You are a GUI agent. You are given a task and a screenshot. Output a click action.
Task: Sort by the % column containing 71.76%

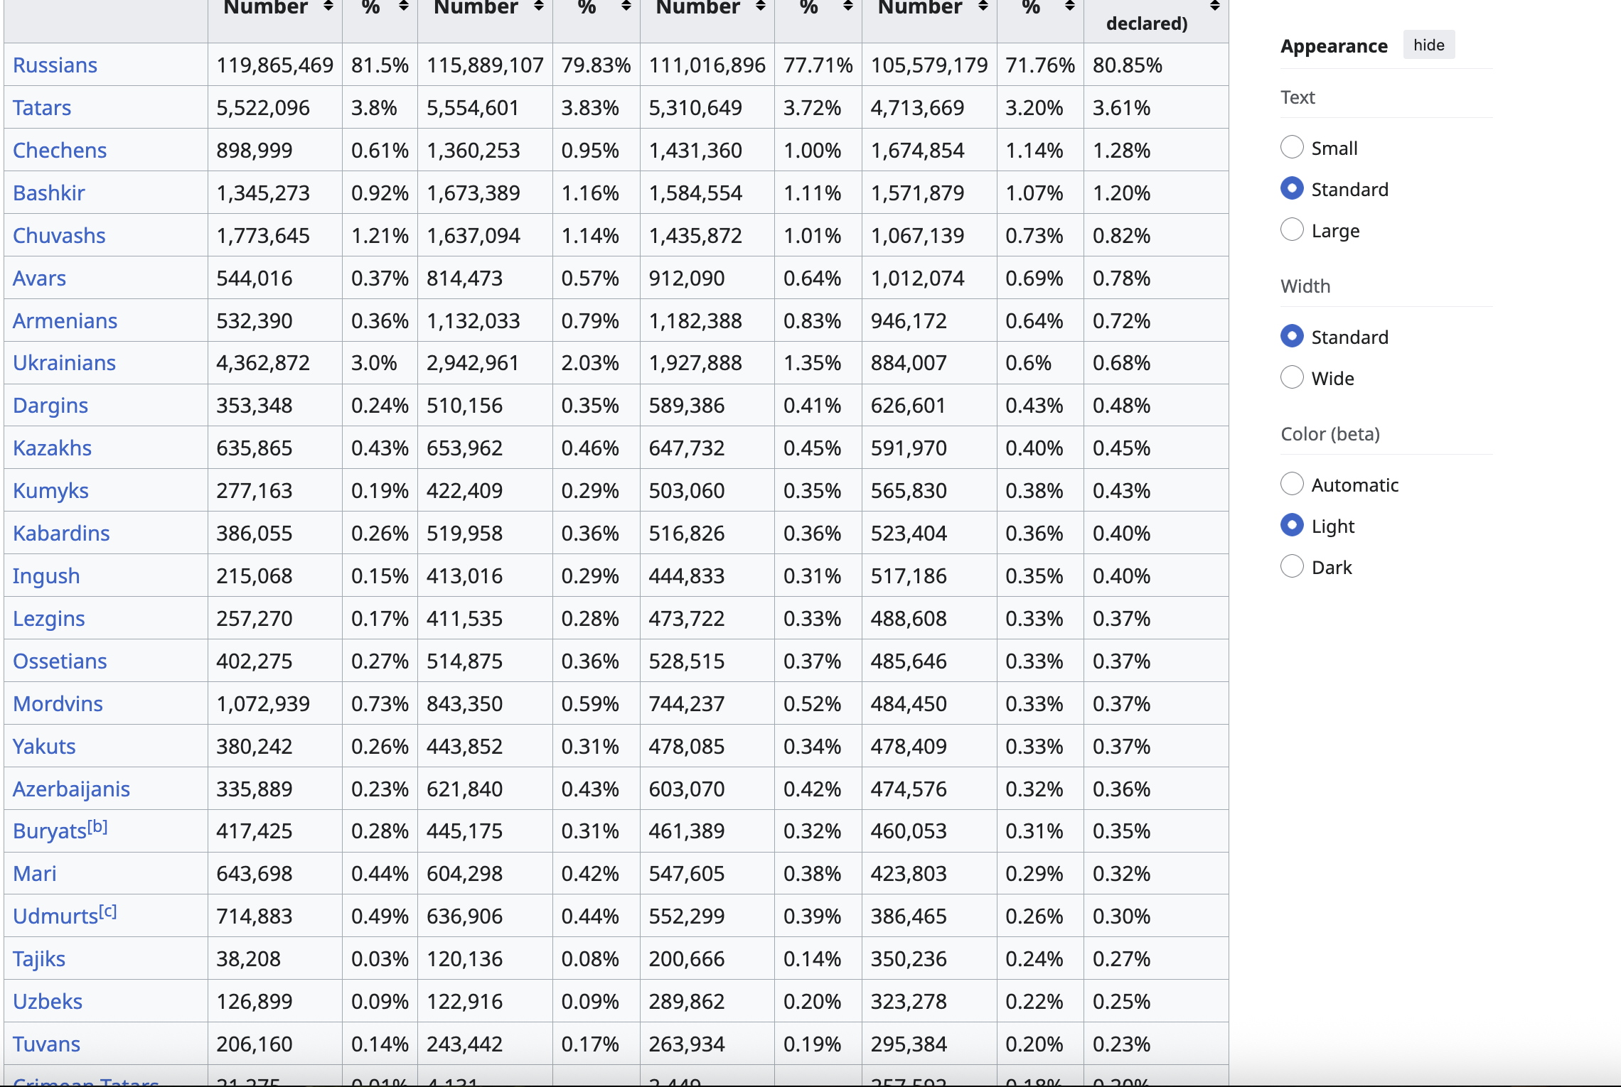(1069, 6)
